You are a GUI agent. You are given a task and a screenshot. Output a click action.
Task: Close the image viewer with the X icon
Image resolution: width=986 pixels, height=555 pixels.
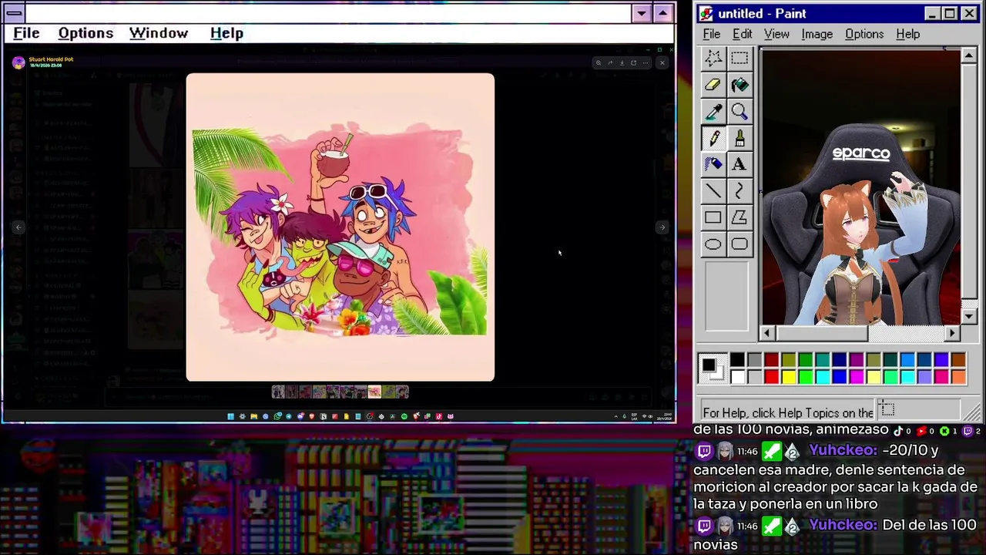coord(662,62)
